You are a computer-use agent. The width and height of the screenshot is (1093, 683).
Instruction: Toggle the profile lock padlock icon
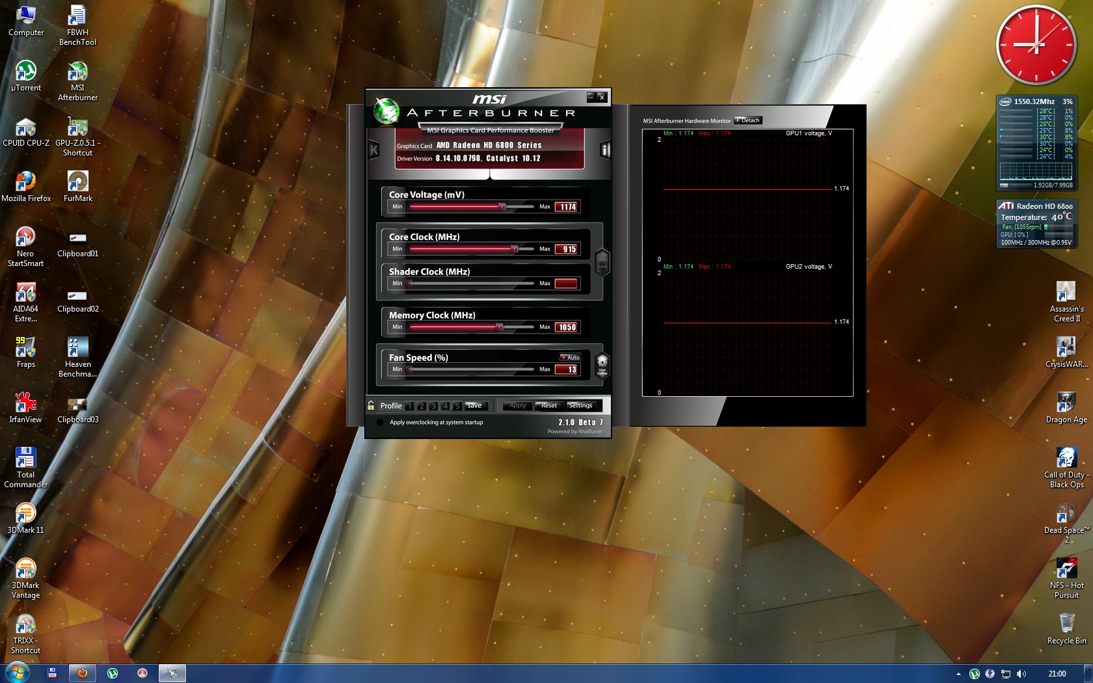pyautogui.click(x=371, y=405)
